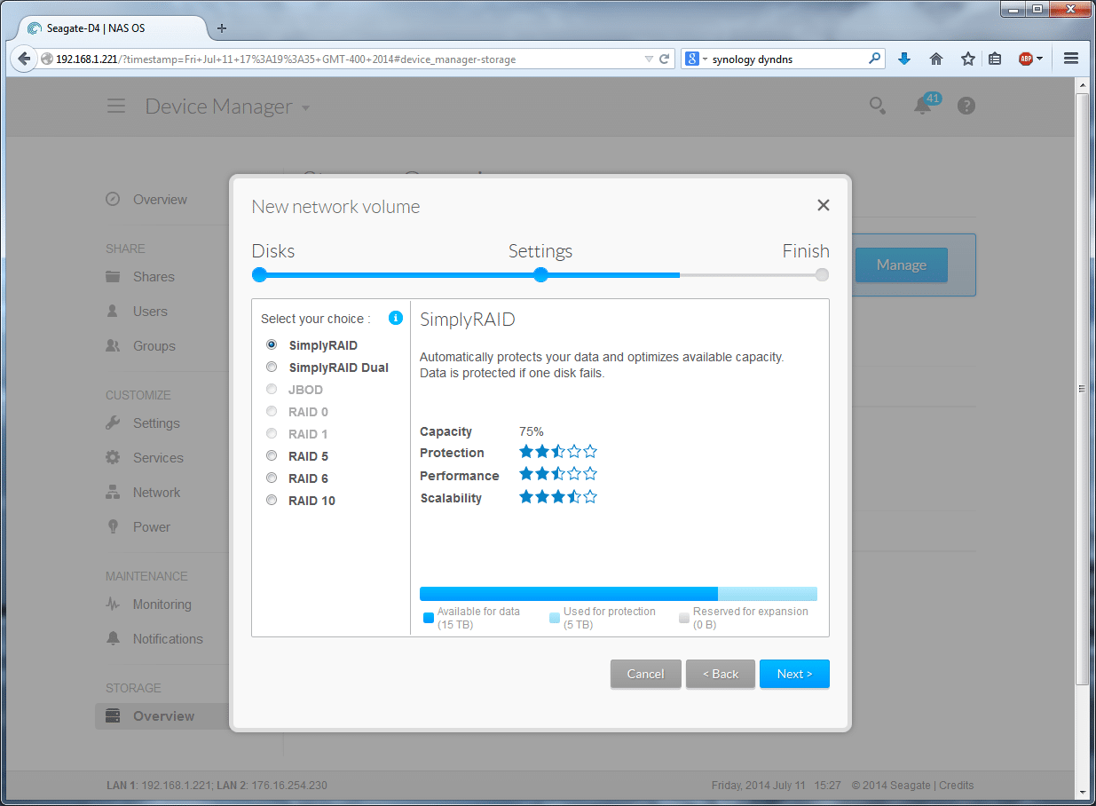Screen dimensions: 1096x806
Task: Click the < Back button
Action: (x=721, y=674)
